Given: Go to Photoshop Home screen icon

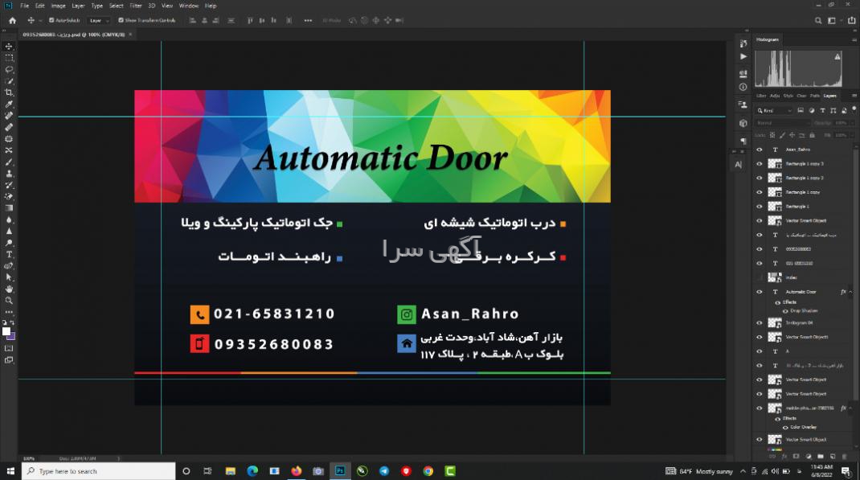Looking at the screenshot, I should (x=12, y=20).
